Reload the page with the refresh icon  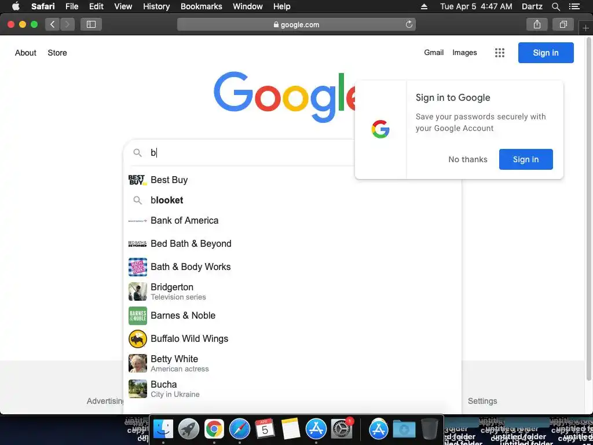(409, 24)
